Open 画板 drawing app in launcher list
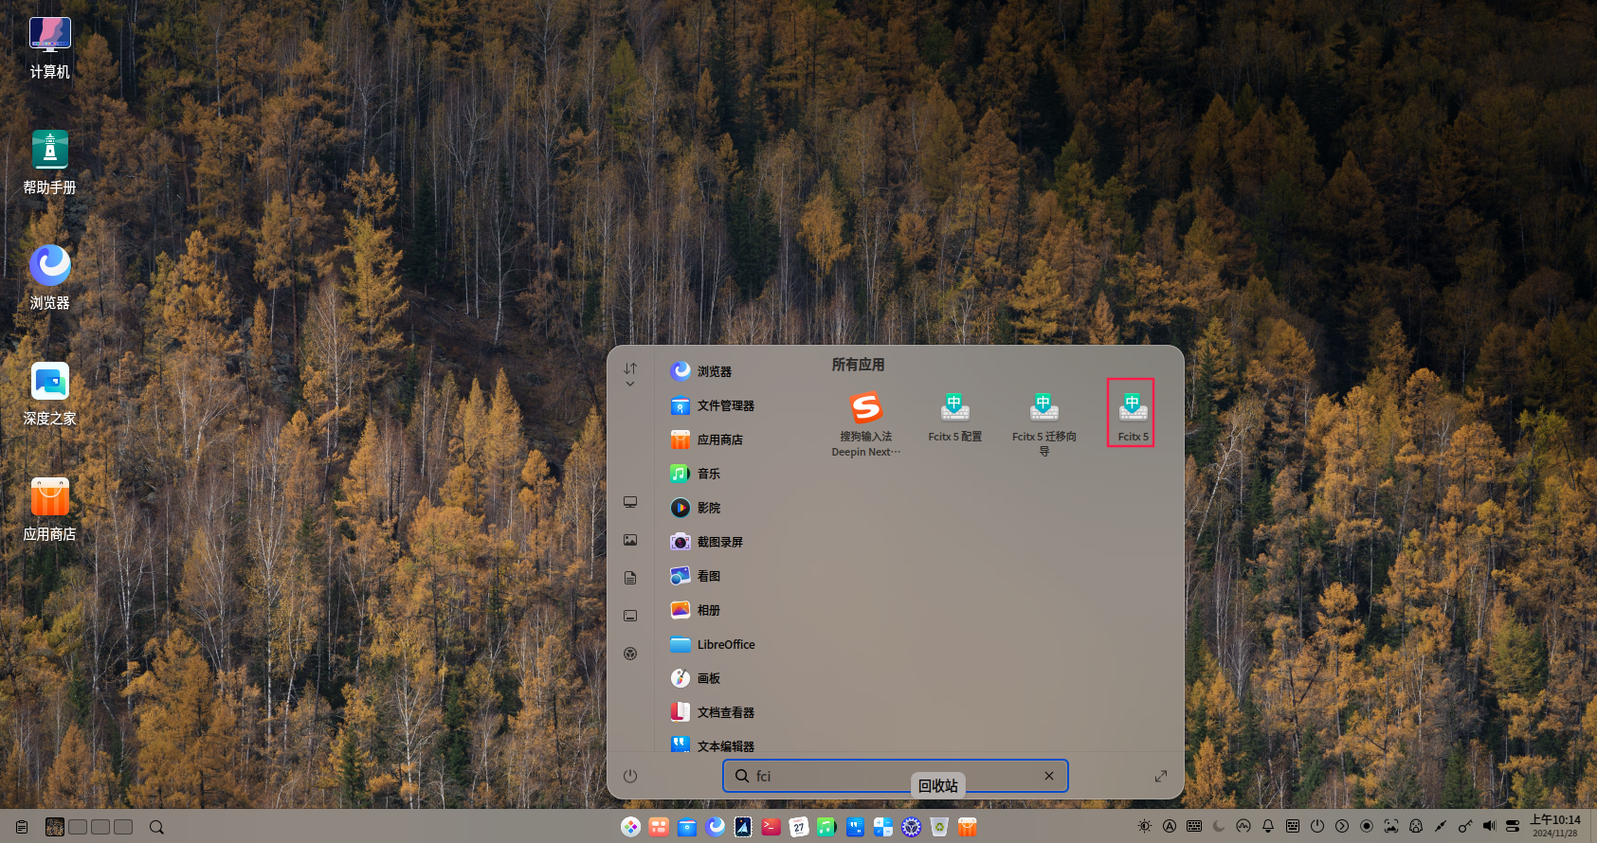The height and width of the screenshot is (843, 1597). pyautogui.click(x=695, y=678)
